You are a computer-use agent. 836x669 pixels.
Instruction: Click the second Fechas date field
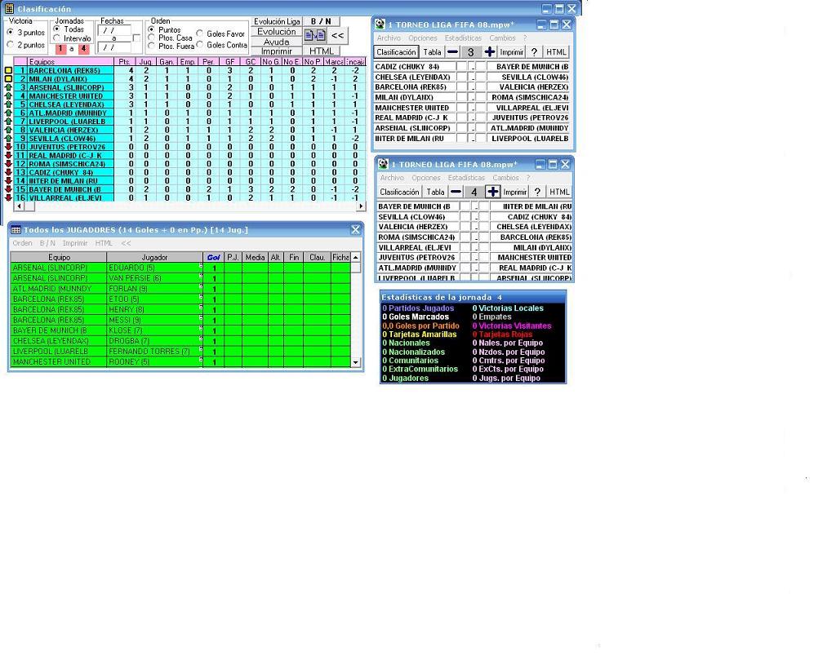tap(114, 48)
